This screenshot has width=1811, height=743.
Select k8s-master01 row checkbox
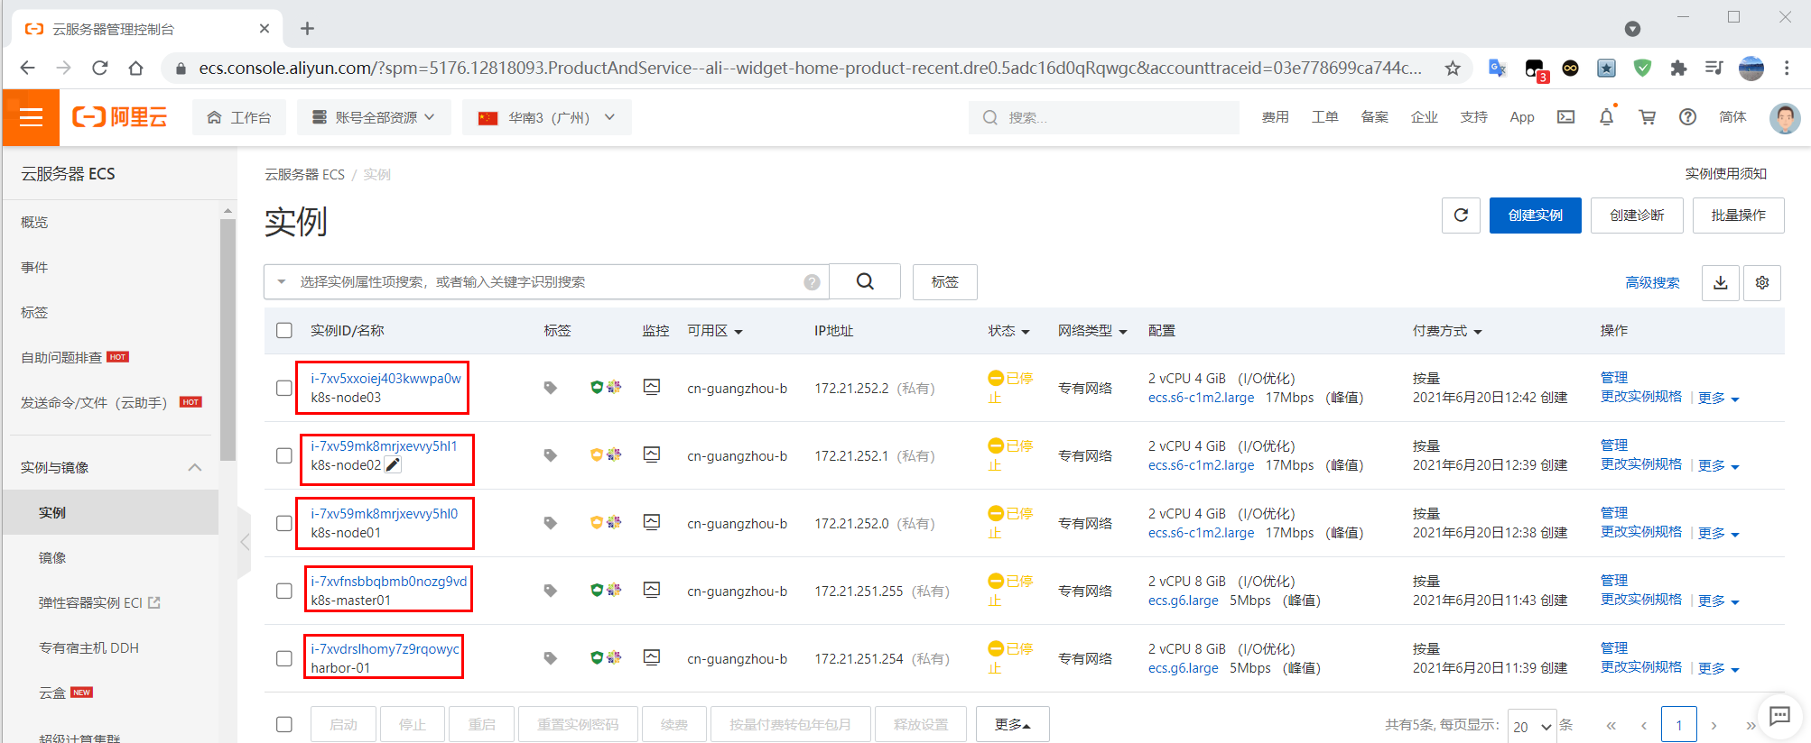(x=284, y=591)
